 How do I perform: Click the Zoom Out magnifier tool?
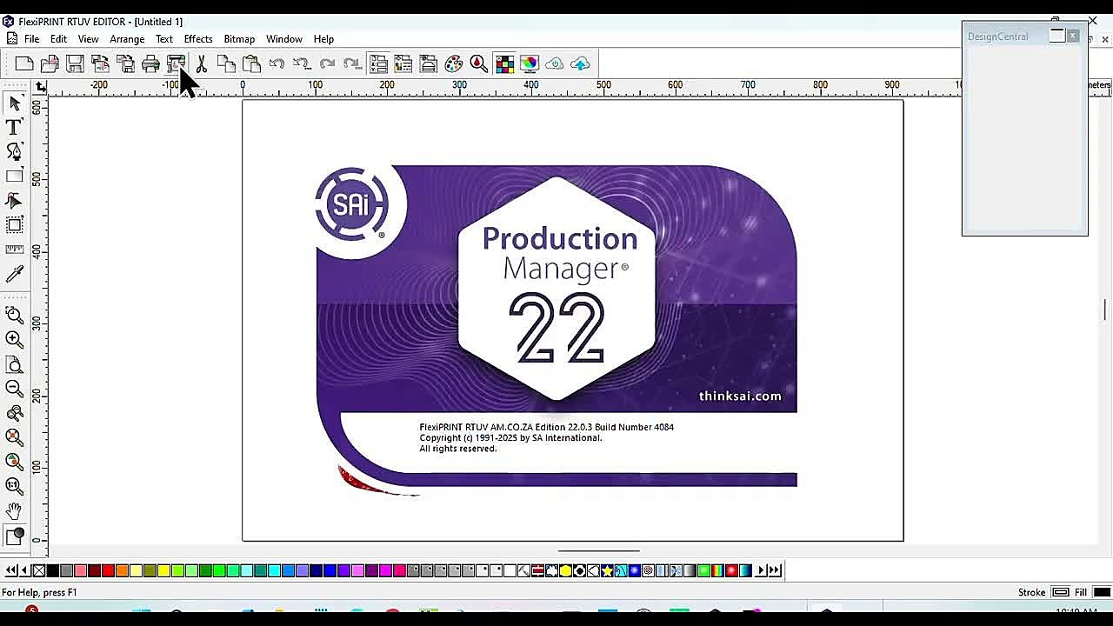pos(14,389)
